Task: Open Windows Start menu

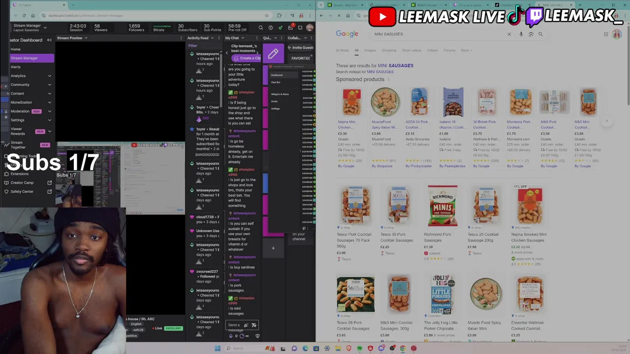Action: click(x=218, y=348)
